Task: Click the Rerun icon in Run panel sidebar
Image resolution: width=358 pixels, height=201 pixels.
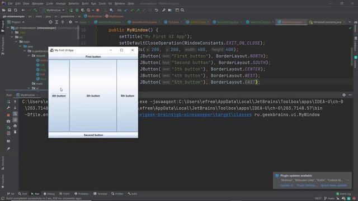Action: tap(8, 102)
